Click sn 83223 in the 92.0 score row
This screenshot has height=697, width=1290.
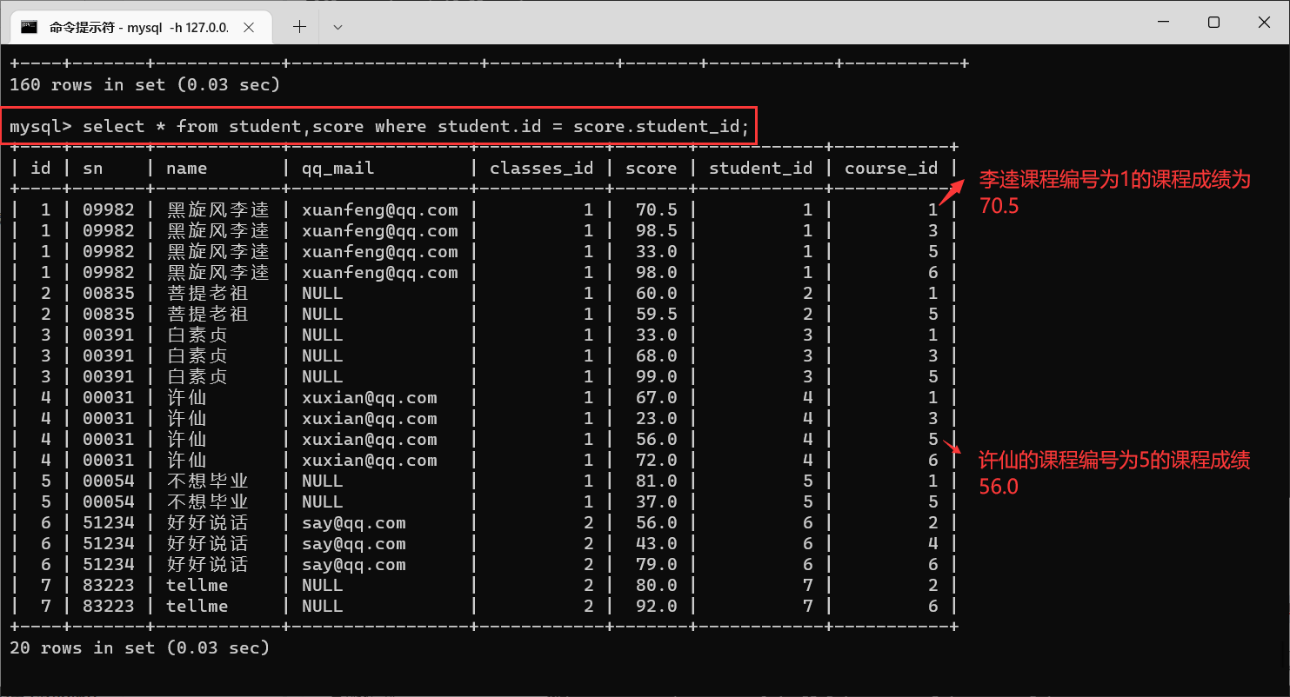click(x=109, y=606)
